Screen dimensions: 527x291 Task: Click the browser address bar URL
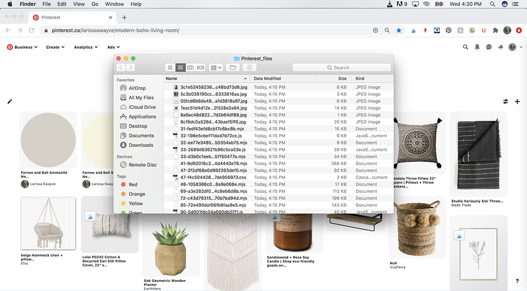click(115, 30)
